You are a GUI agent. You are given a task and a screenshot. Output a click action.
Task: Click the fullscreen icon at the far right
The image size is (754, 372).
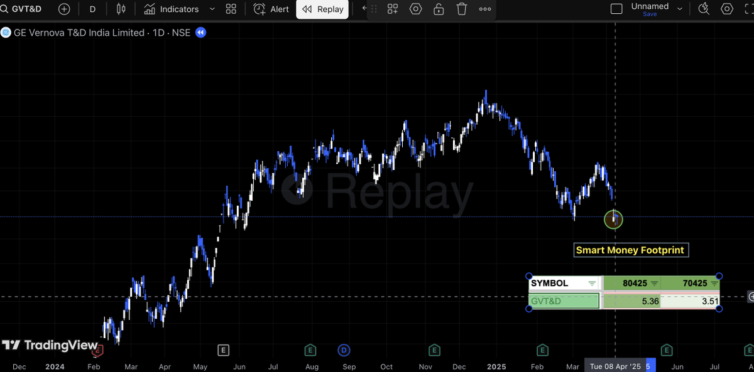click(748, 9)
